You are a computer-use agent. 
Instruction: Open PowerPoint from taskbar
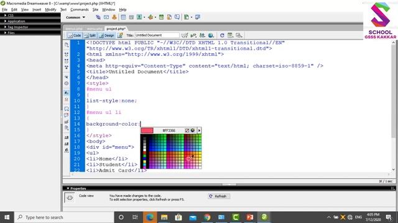coord(250,217)
